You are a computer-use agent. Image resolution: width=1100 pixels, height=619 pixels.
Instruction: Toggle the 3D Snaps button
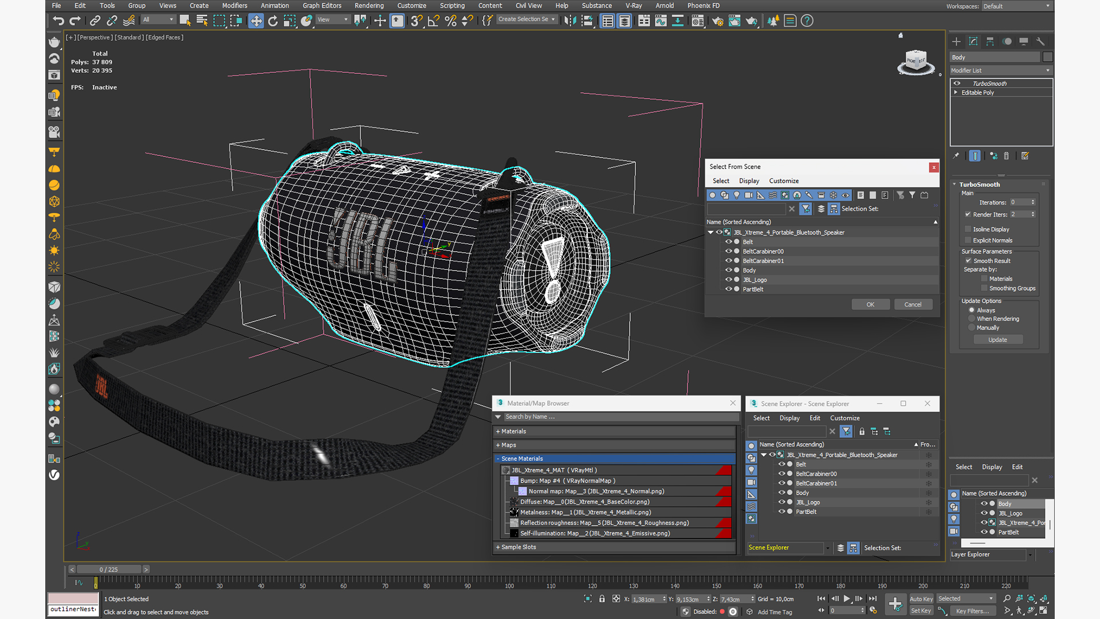417,21
